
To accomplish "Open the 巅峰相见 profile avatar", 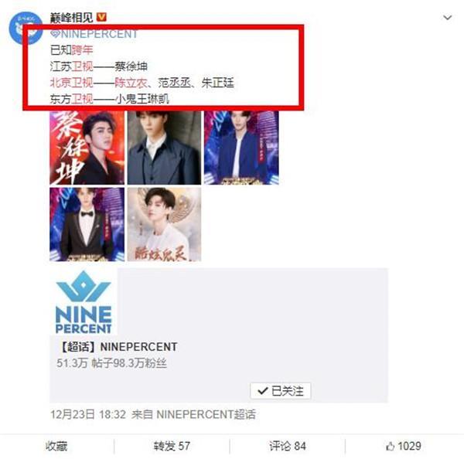I will [26, 28].
